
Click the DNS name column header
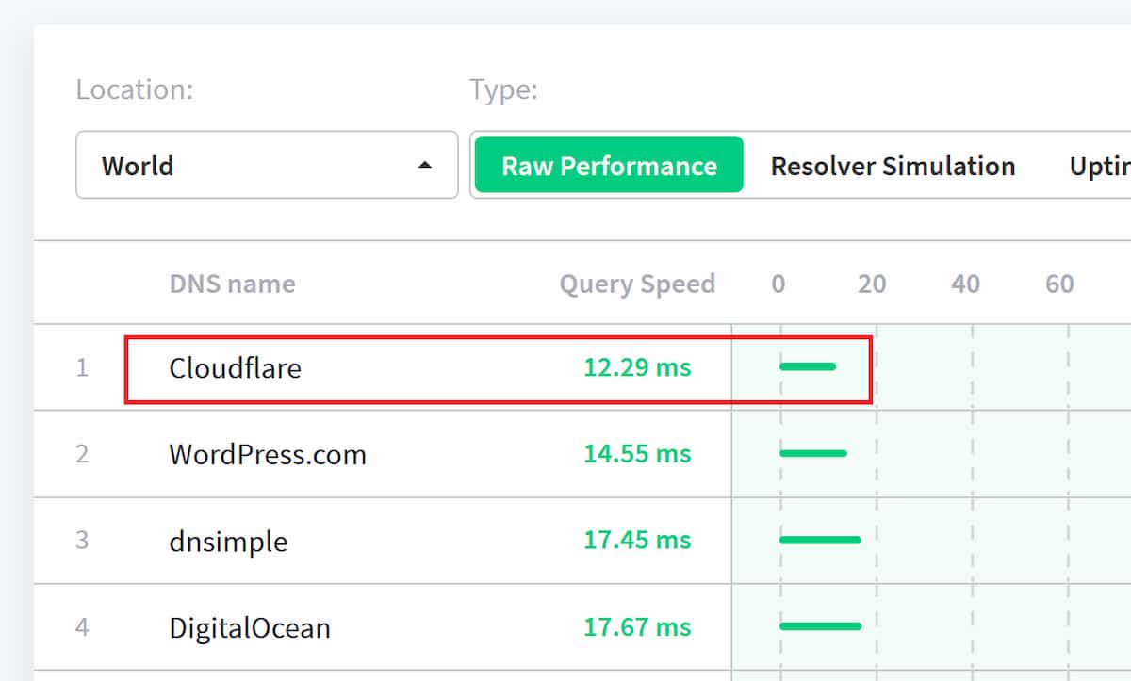(x=232, y=284)
